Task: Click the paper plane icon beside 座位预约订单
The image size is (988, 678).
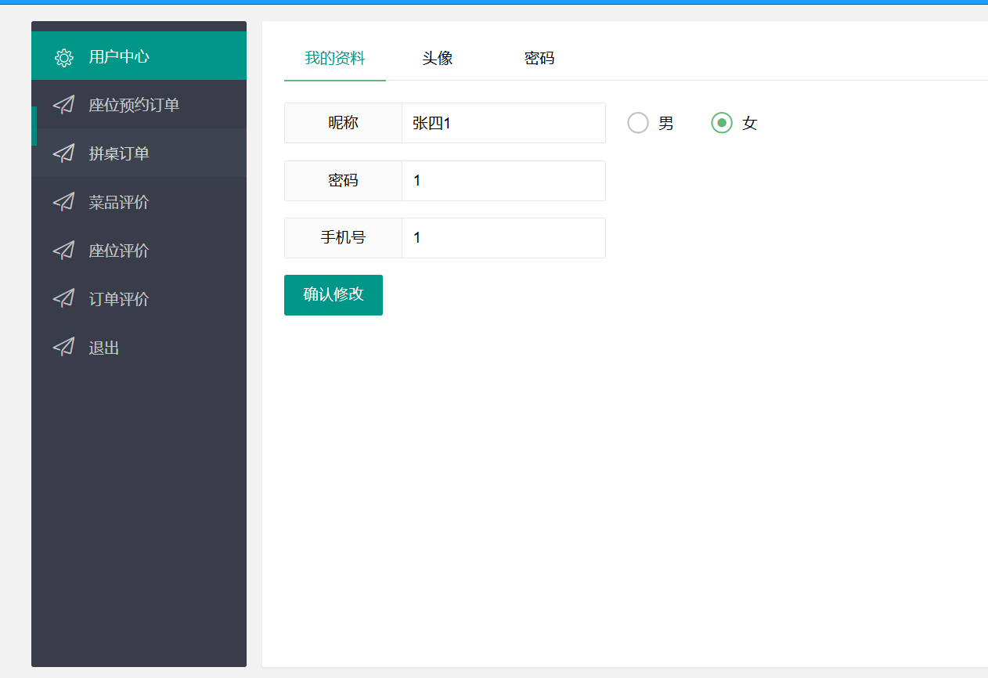Action: (x=63, y=105)
